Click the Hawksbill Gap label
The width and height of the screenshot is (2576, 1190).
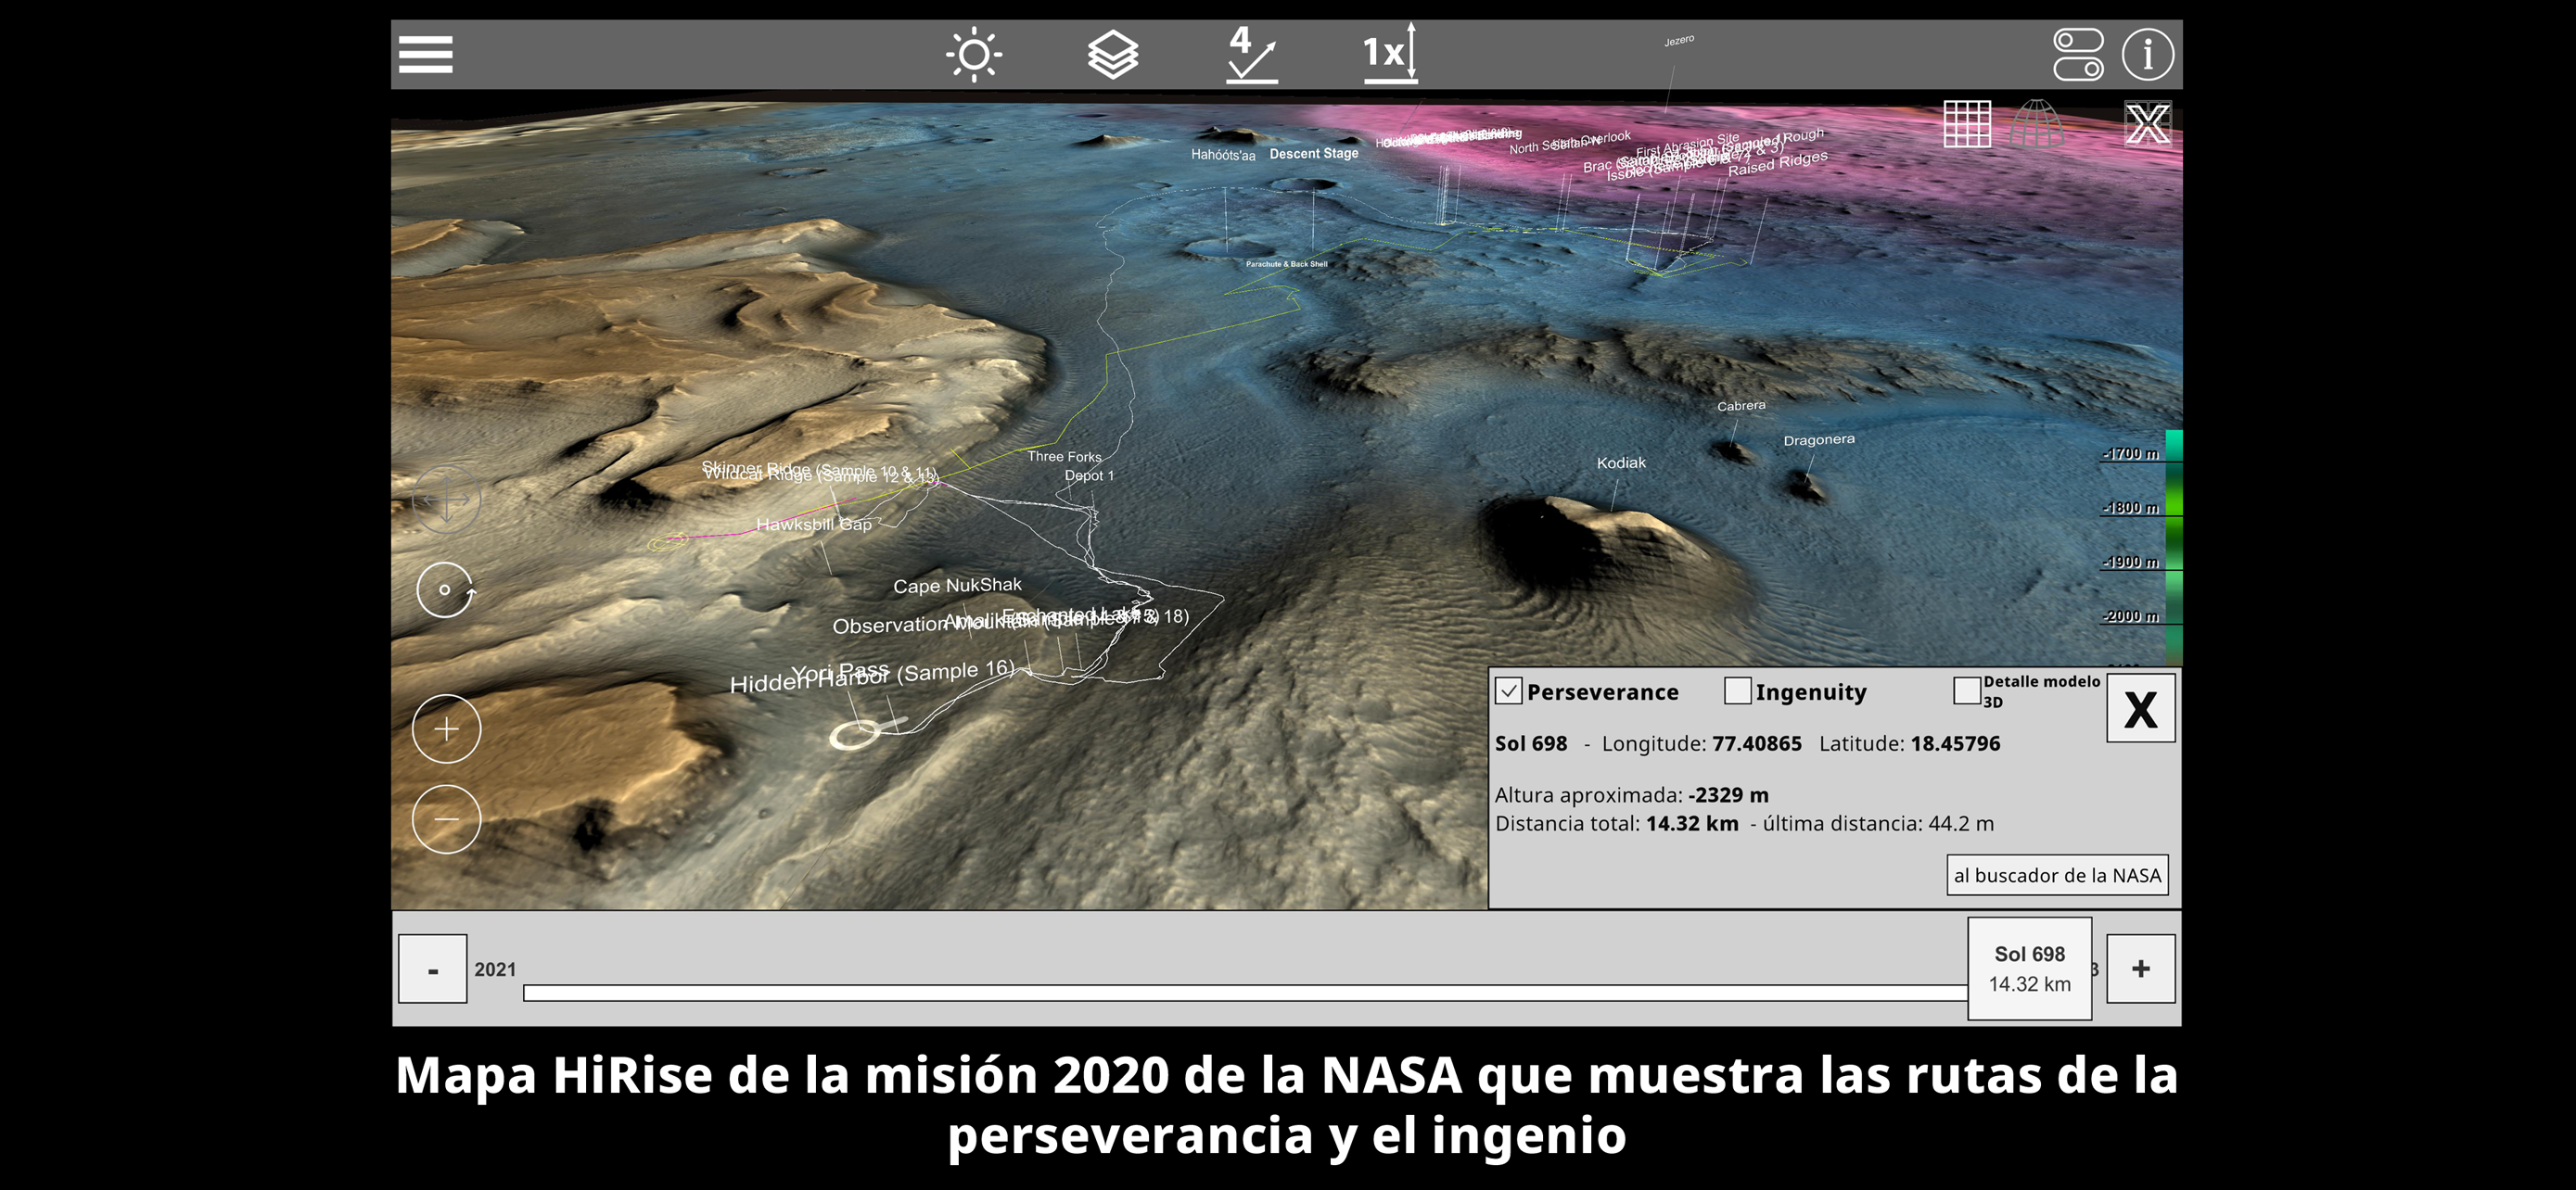[x=813, y=524]
